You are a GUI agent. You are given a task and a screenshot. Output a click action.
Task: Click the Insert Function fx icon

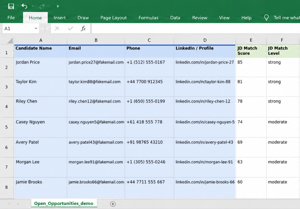(83, 29)
